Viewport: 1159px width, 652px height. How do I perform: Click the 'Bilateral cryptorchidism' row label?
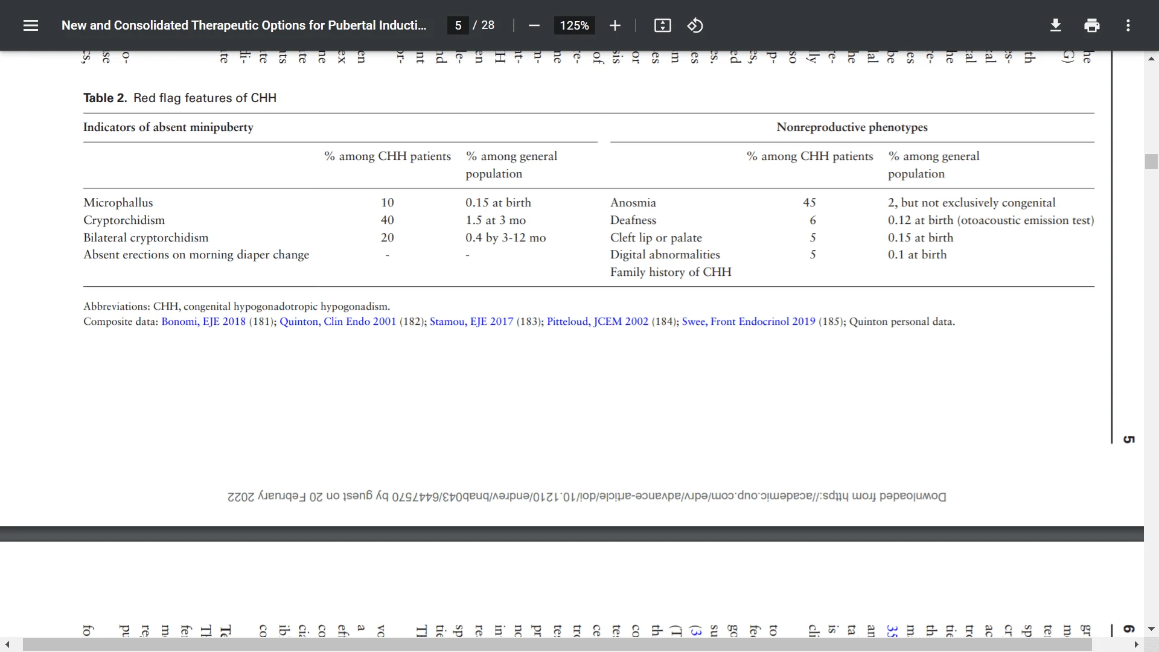pos(146,238)
